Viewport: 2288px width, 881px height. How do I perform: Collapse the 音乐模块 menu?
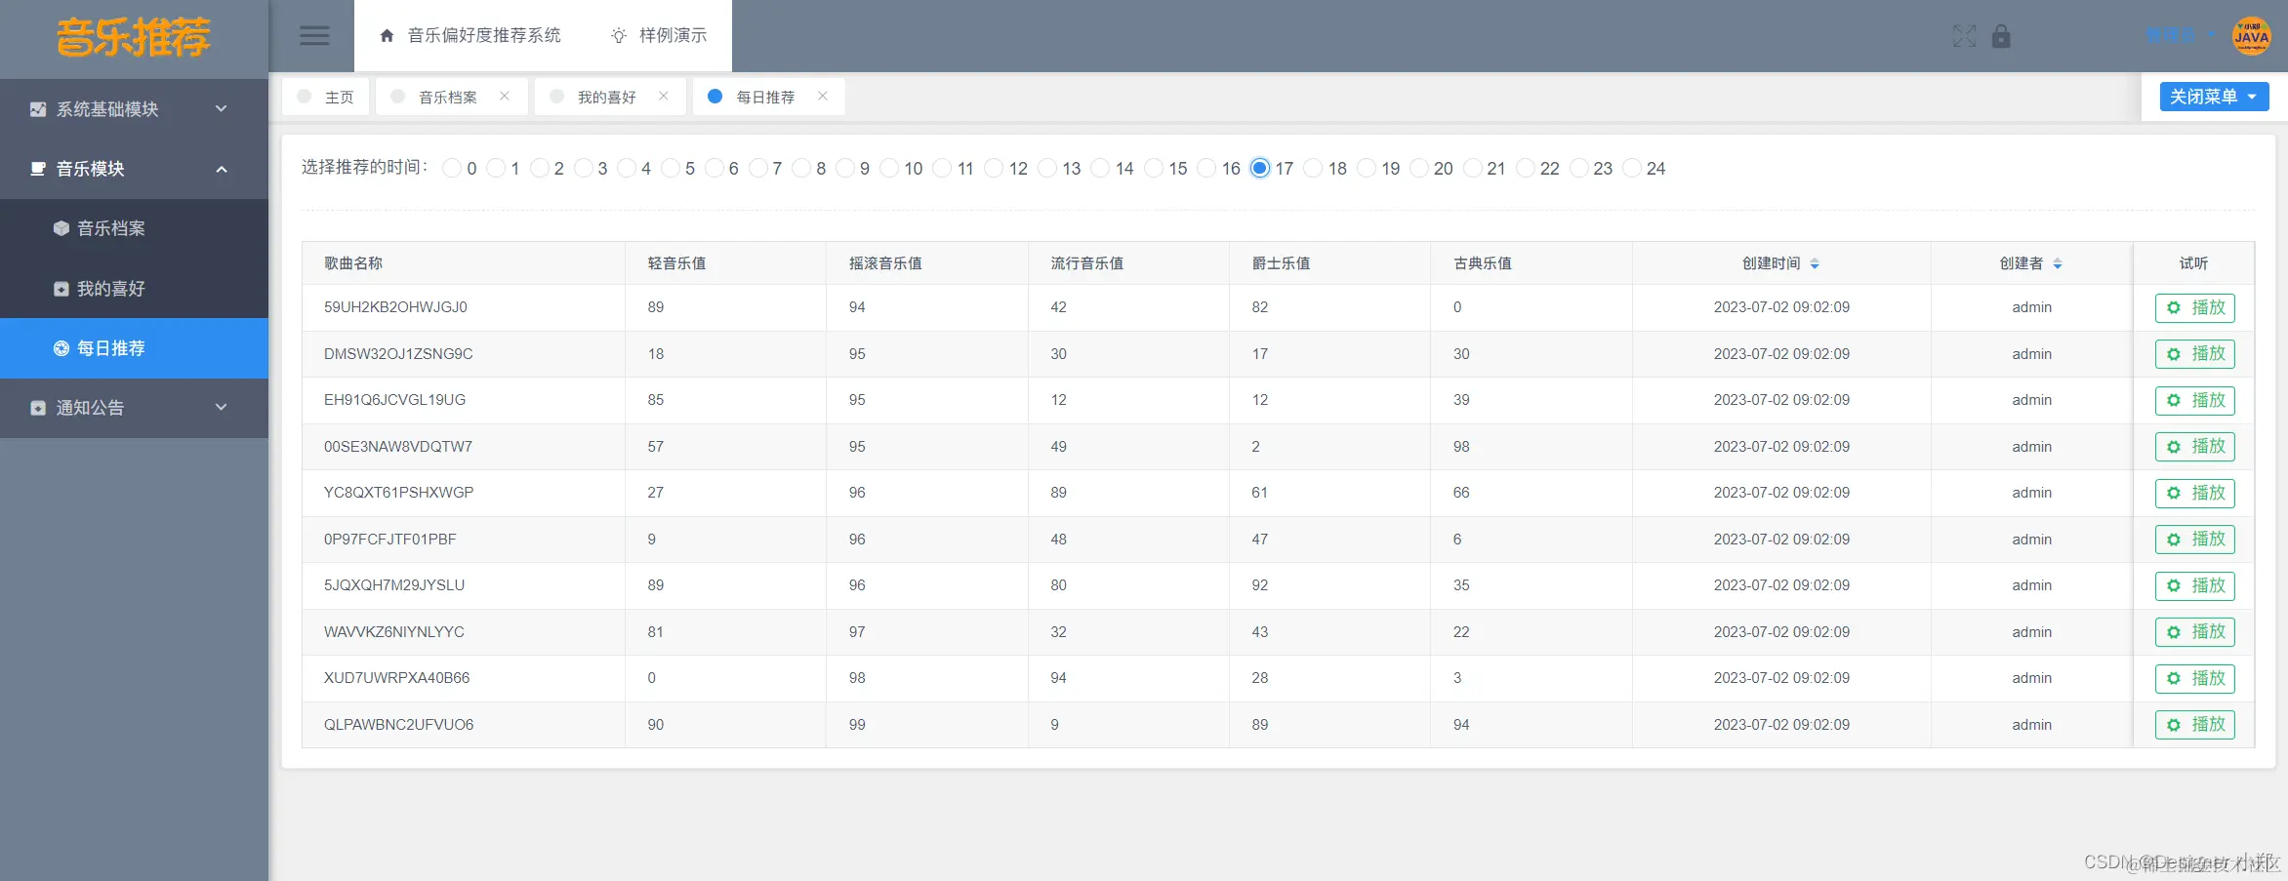coord(134,169)
